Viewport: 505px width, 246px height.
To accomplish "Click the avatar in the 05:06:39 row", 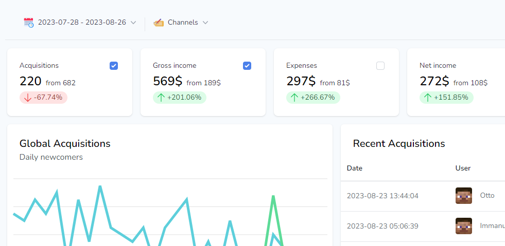I will pyautogui.click(x=464, y=226).
